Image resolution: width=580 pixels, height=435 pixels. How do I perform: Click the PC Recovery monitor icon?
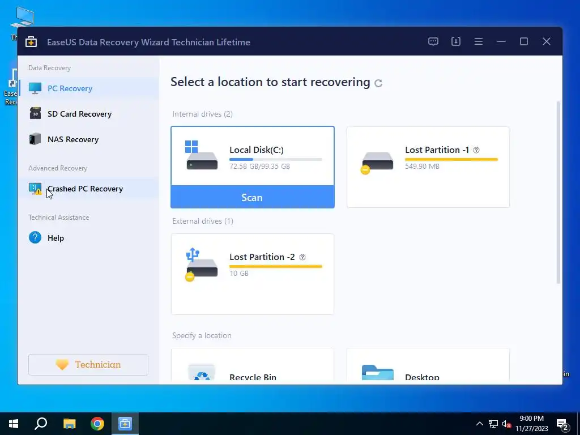coord(35,88)
